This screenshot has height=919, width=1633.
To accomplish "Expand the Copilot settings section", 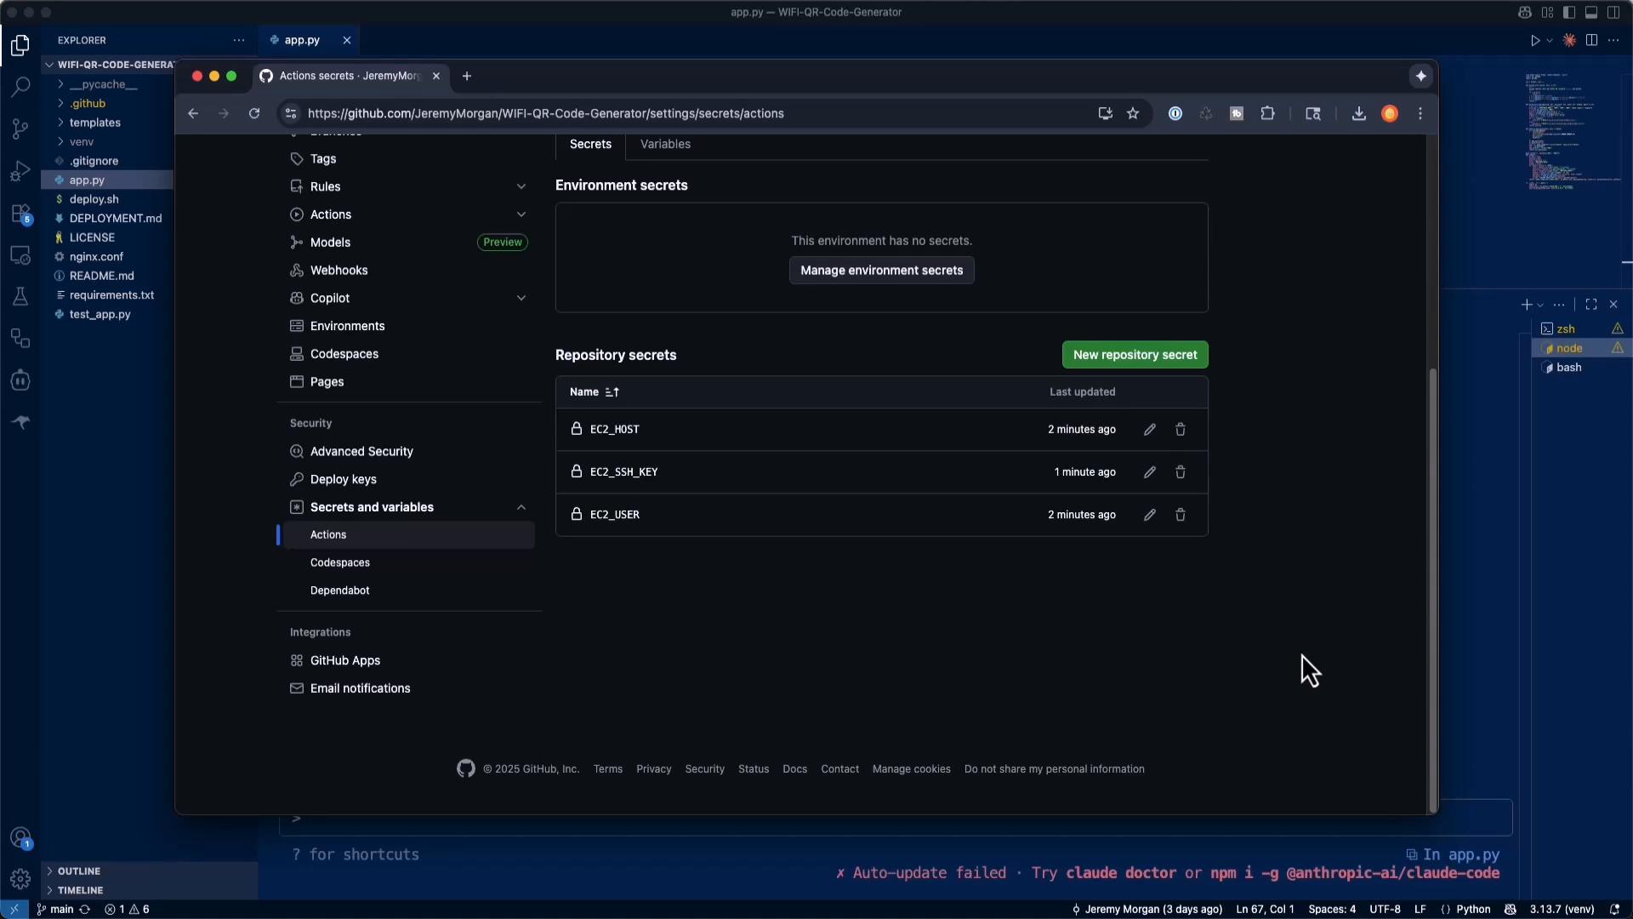I will tap(521, 298).
